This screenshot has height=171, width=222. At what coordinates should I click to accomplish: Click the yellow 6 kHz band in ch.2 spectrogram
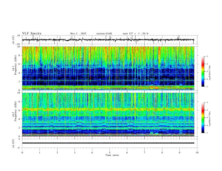click(108, 109)
